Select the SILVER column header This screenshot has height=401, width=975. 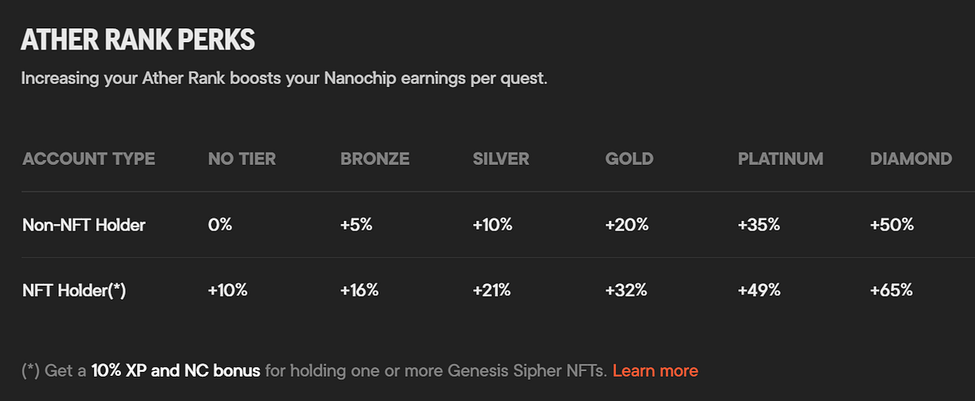500,159
